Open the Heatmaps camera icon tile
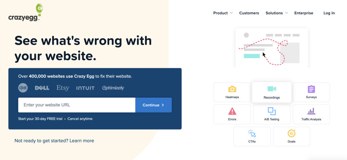The width and height of the screenshot is (347, 160). (x=232, y=89)
